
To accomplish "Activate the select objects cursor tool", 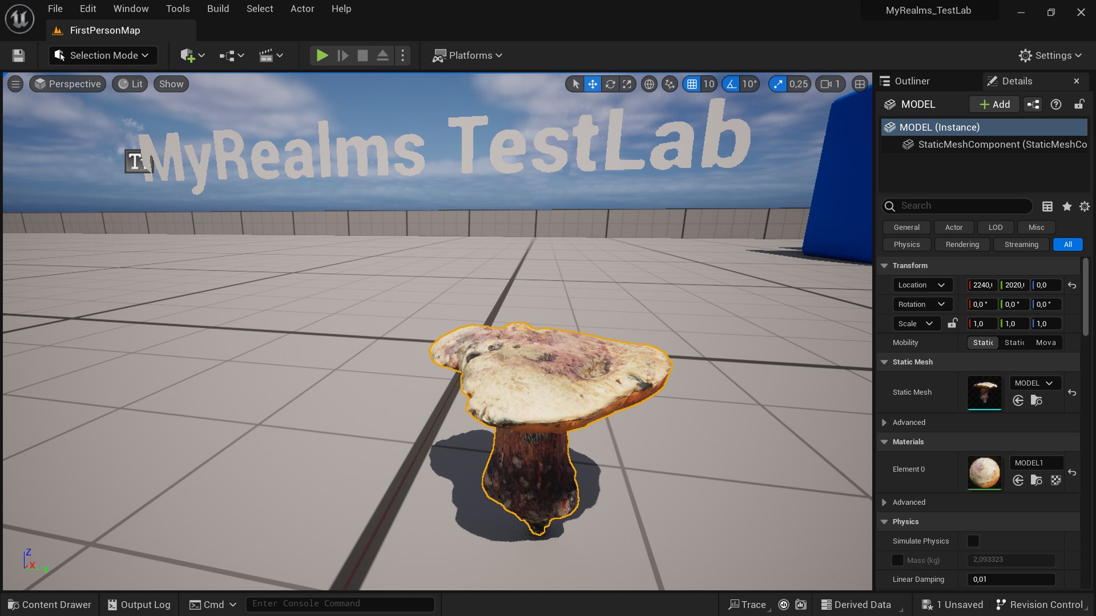I will (x=575, y=84).
